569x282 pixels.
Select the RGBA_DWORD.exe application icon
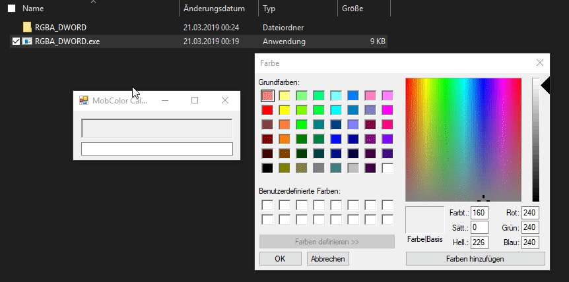point(27,42)
